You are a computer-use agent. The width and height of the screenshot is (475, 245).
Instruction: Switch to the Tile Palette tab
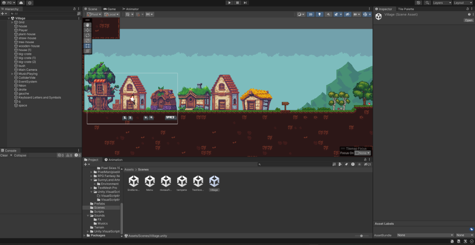click(x=405, y=9)
